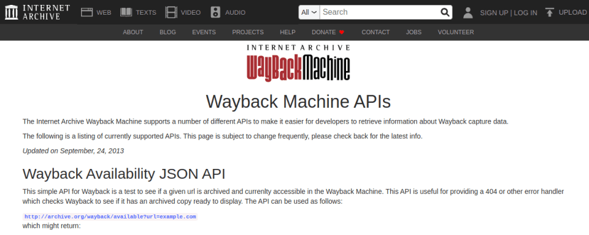Image resolution: width=589 pixels, height=235 pixels.
Task: Click the paragraph starting 'The Internet Archive Wayback Machine supports'
Action: [x=265, y=121]
